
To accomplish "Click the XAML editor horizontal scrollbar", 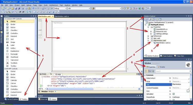I will click(93, 89).
